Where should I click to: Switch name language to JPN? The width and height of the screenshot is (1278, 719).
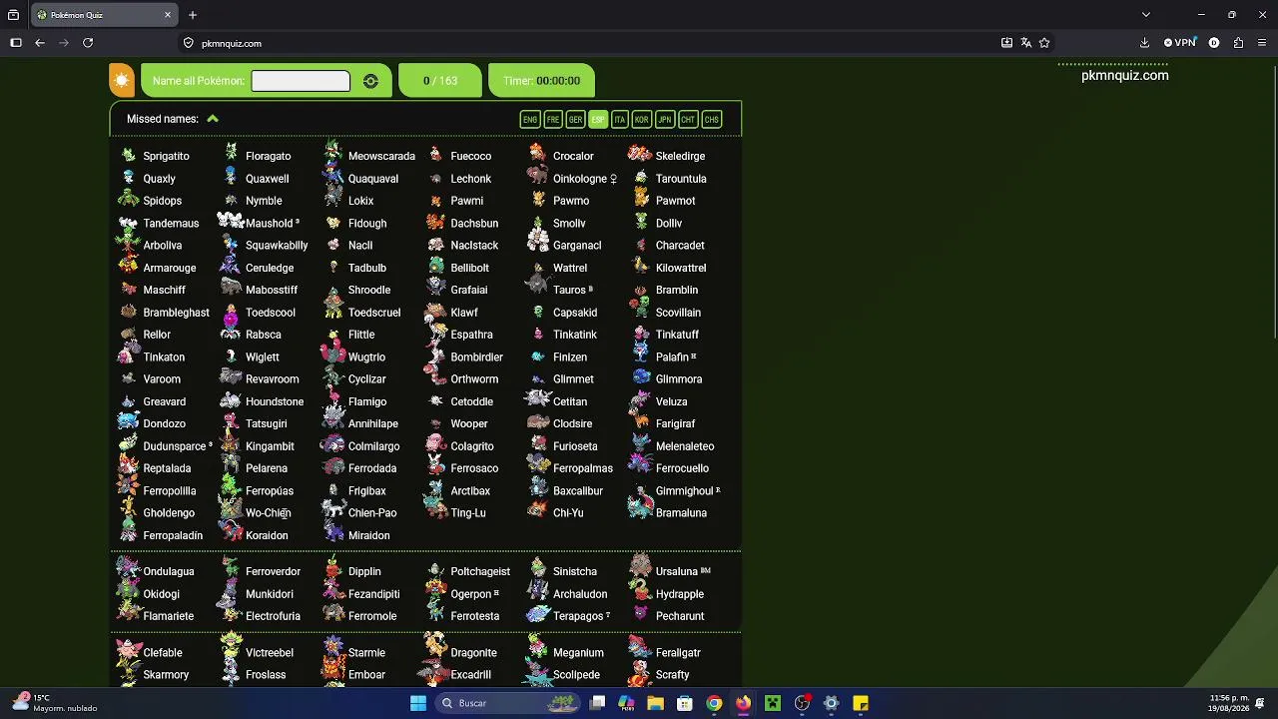pos(664,119)
